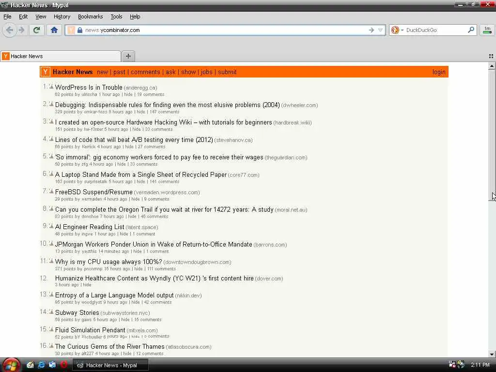Upvote the Entropy of LLM output story
The height and width of the screenshot is (372, 496).
pyautogui.click(x=51, y=294)
